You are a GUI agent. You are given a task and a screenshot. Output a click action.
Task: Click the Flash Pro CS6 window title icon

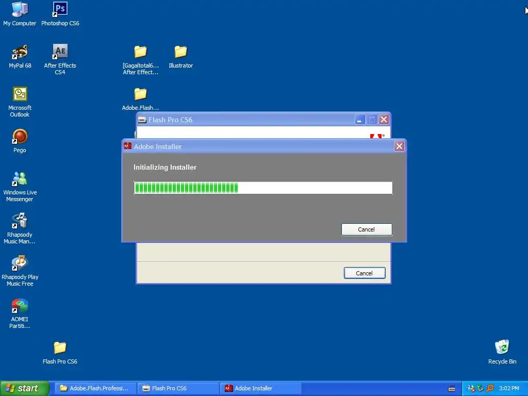pyautogui.click(x=142, y=120)
